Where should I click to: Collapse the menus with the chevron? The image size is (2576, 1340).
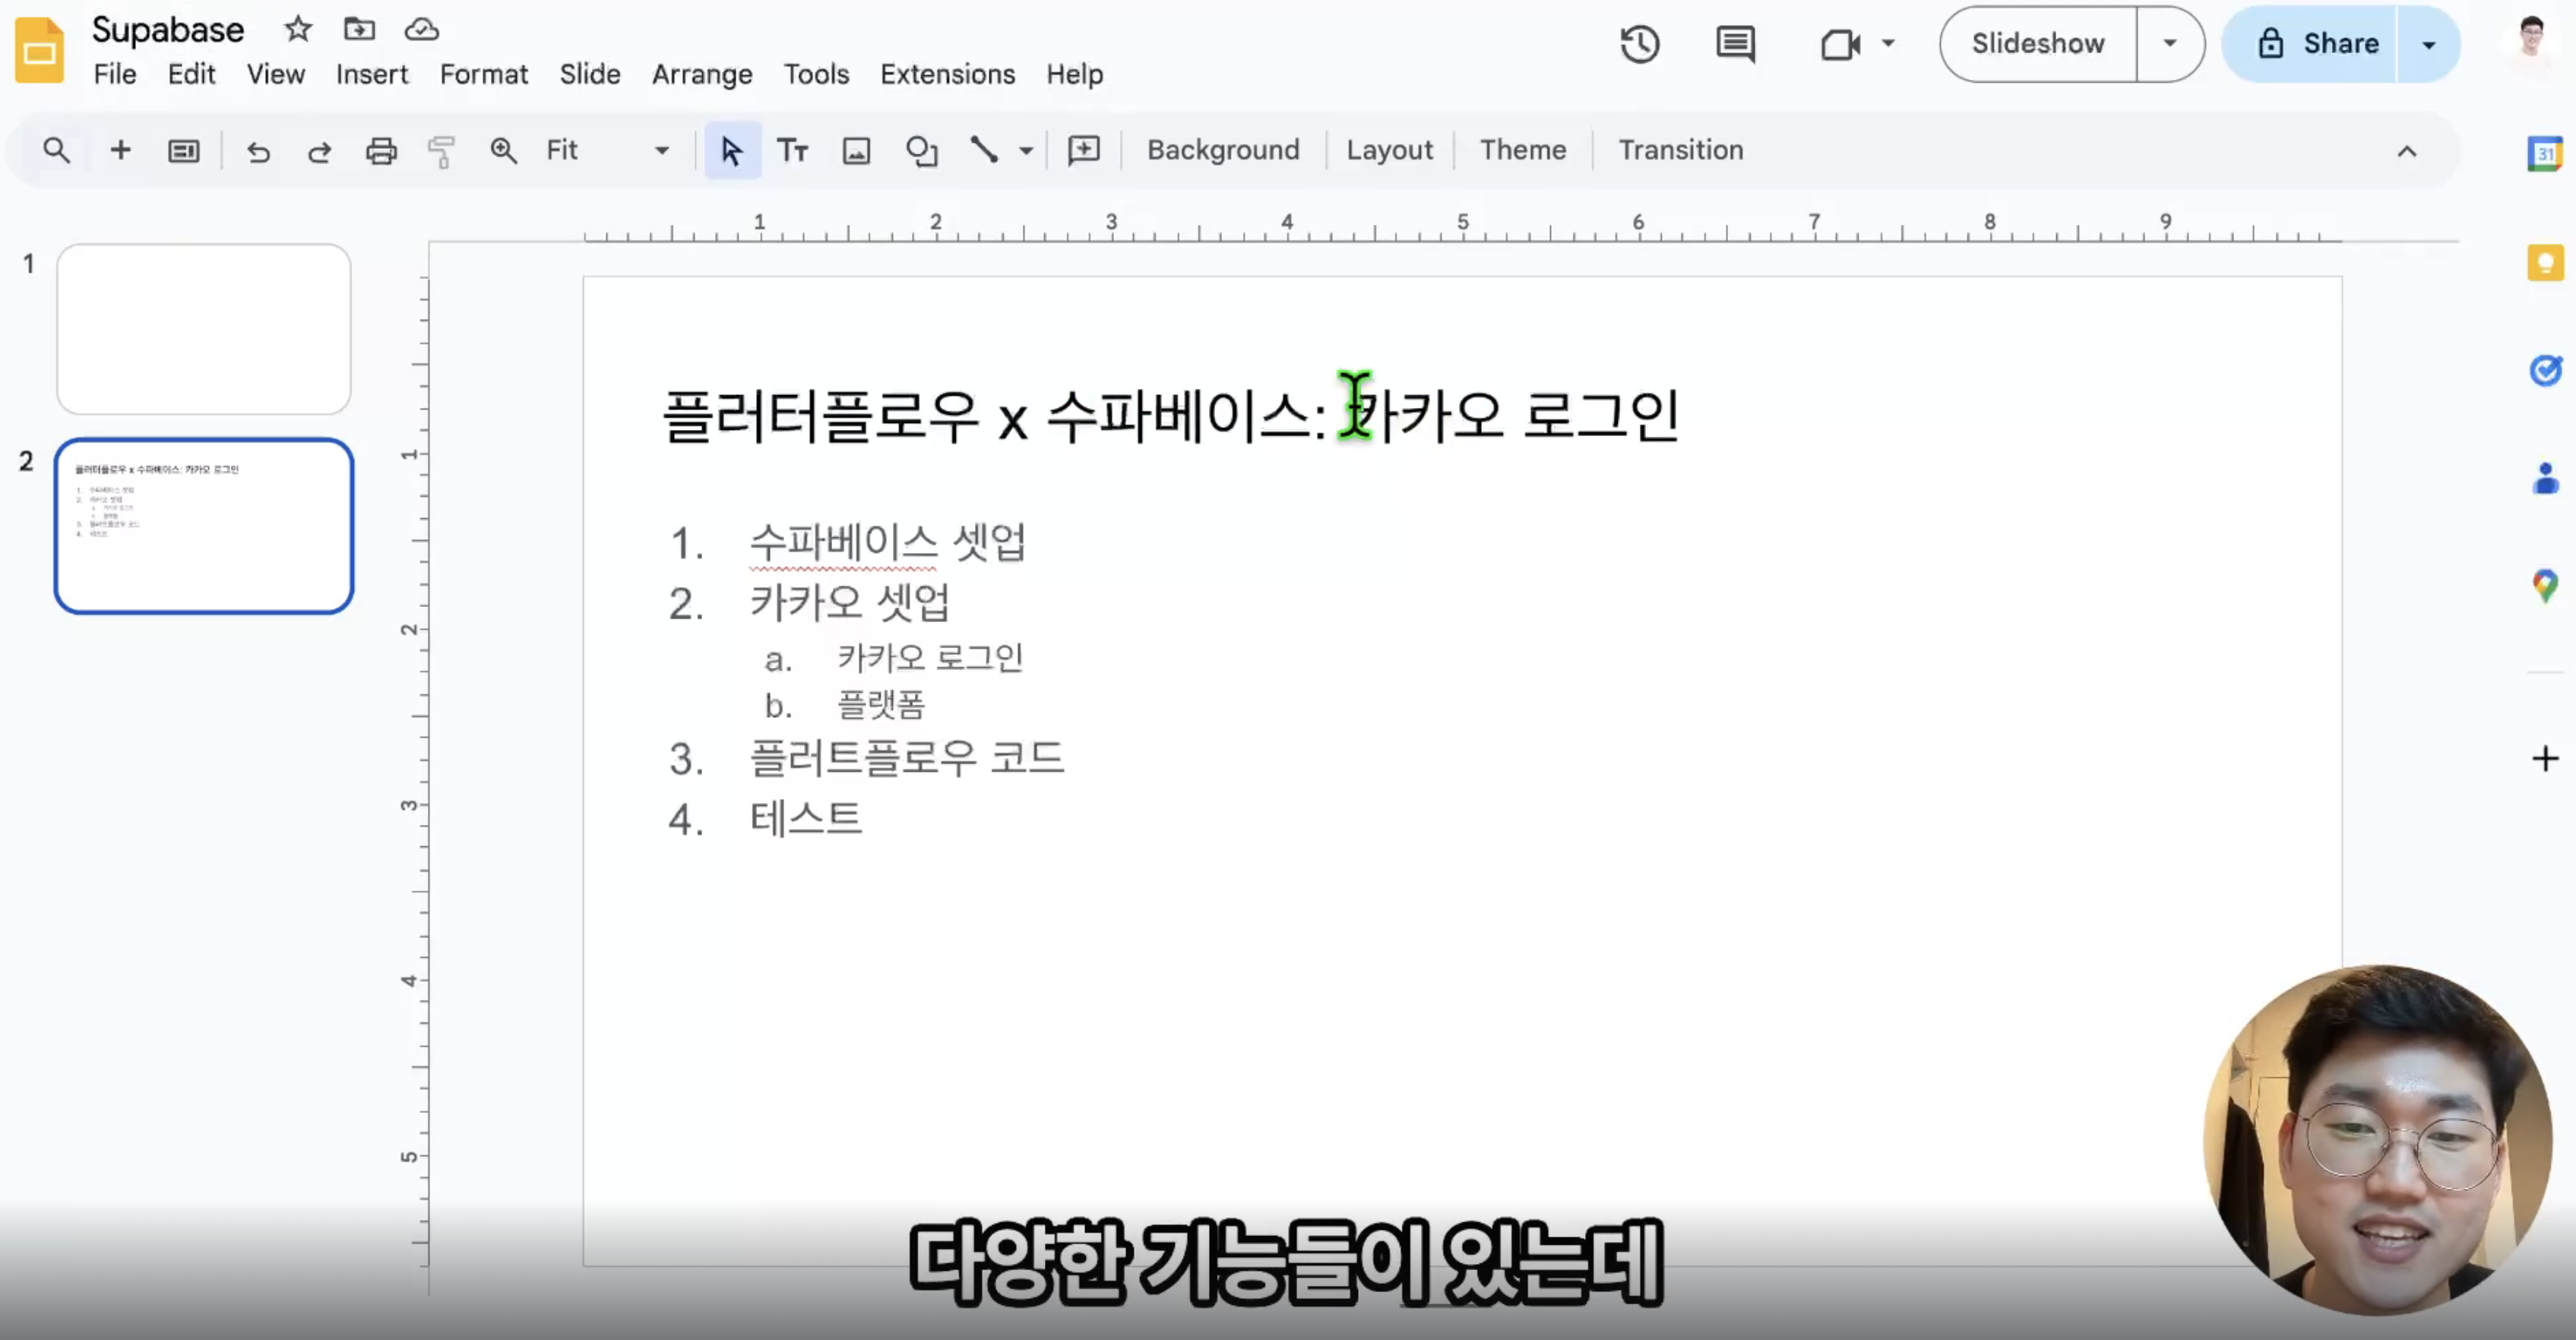pos(2407,151)
